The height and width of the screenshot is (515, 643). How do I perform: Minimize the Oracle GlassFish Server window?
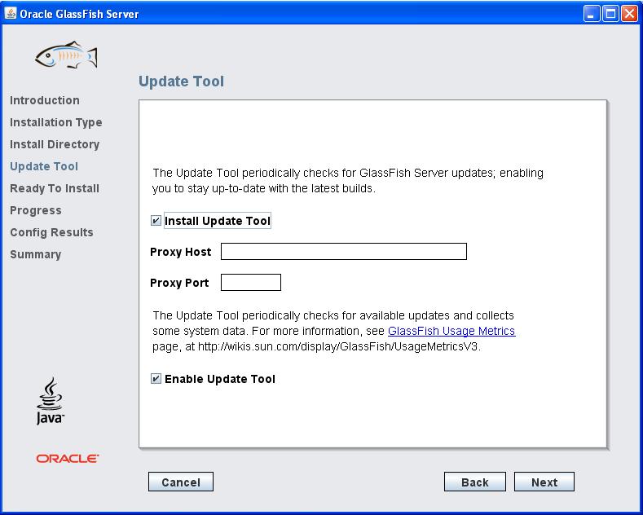(592, 14)
